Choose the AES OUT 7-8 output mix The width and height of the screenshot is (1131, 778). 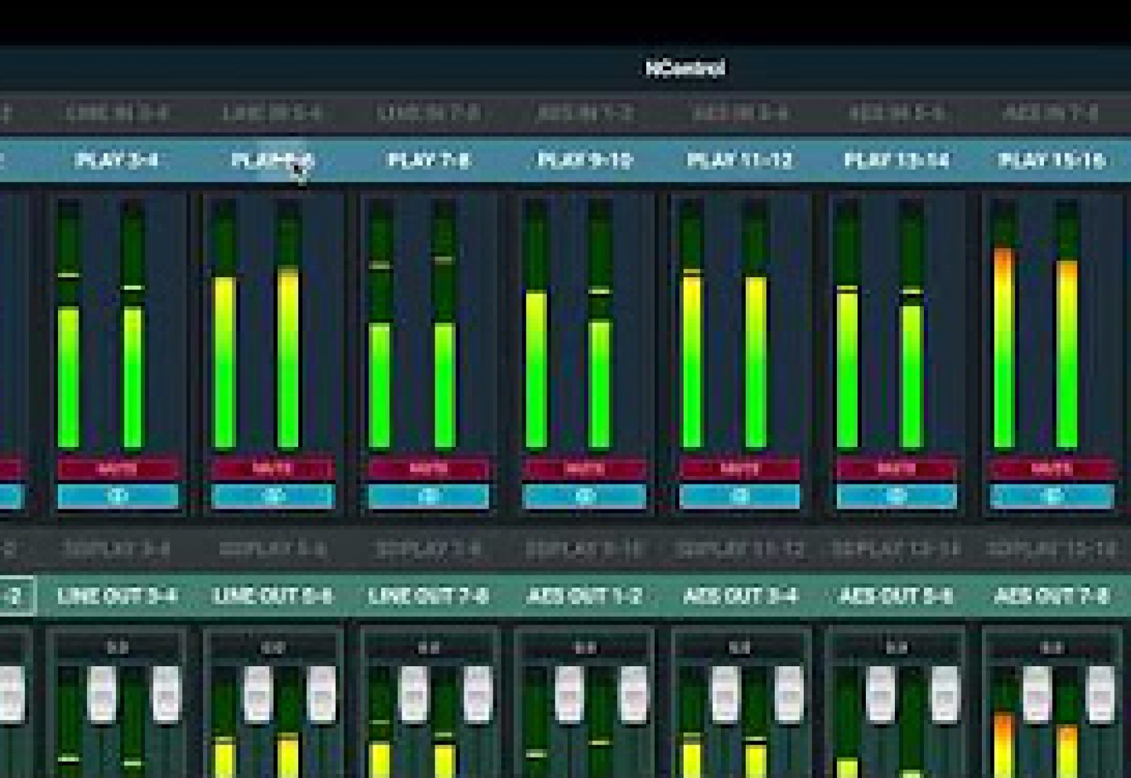point(1051,596)
